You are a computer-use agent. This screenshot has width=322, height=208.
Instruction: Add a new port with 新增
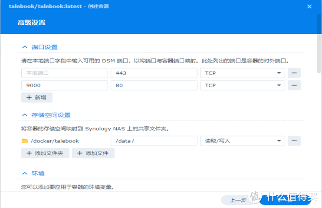[x=37, y=97]
